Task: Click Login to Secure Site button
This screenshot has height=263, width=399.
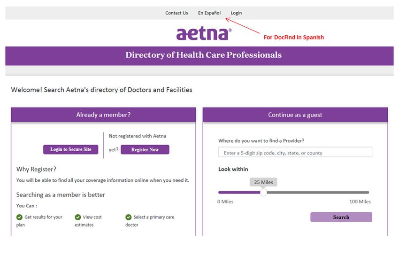Action: click(x=71, y=149)
